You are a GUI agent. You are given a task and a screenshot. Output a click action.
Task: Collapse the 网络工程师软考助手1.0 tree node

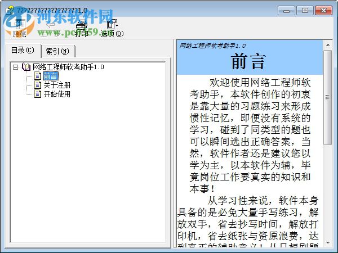15,67
